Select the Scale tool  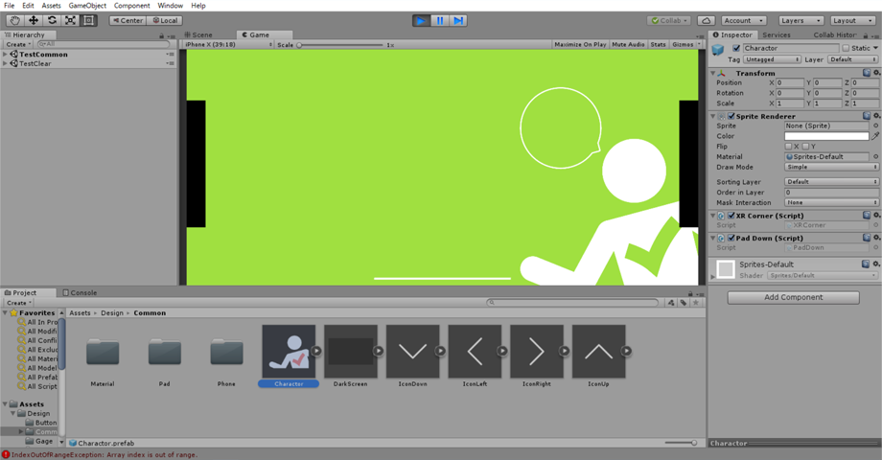[x=70, y=20]
